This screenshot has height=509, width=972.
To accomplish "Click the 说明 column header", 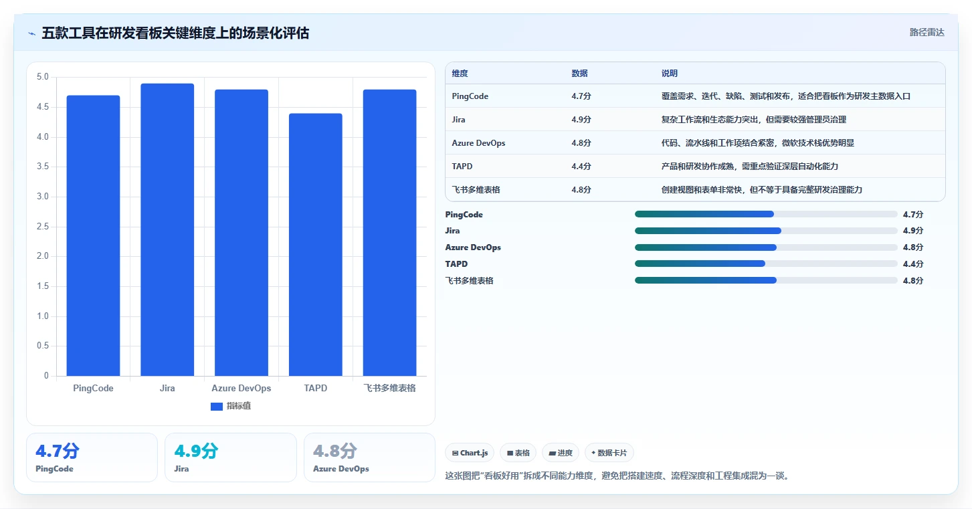I will pyautogui.click(x=670, y=74).
